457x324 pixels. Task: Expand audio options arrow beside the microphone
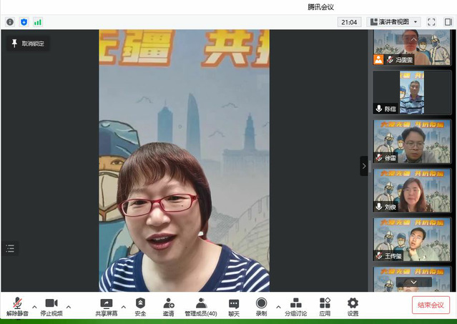(x=34, y=307)
